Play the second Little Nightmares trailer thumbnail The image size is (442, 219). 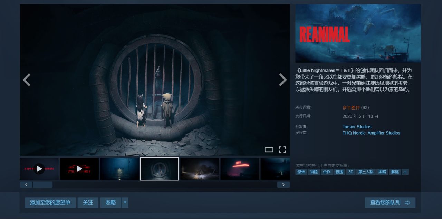79,169
